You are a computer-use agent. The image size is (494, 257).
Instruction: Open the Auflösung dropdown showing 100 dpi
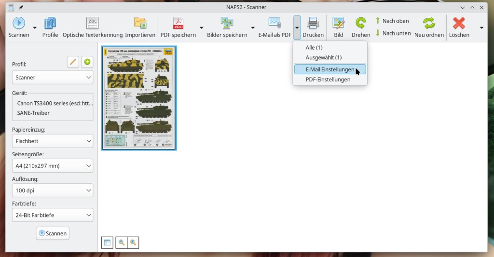pos(53,190)
